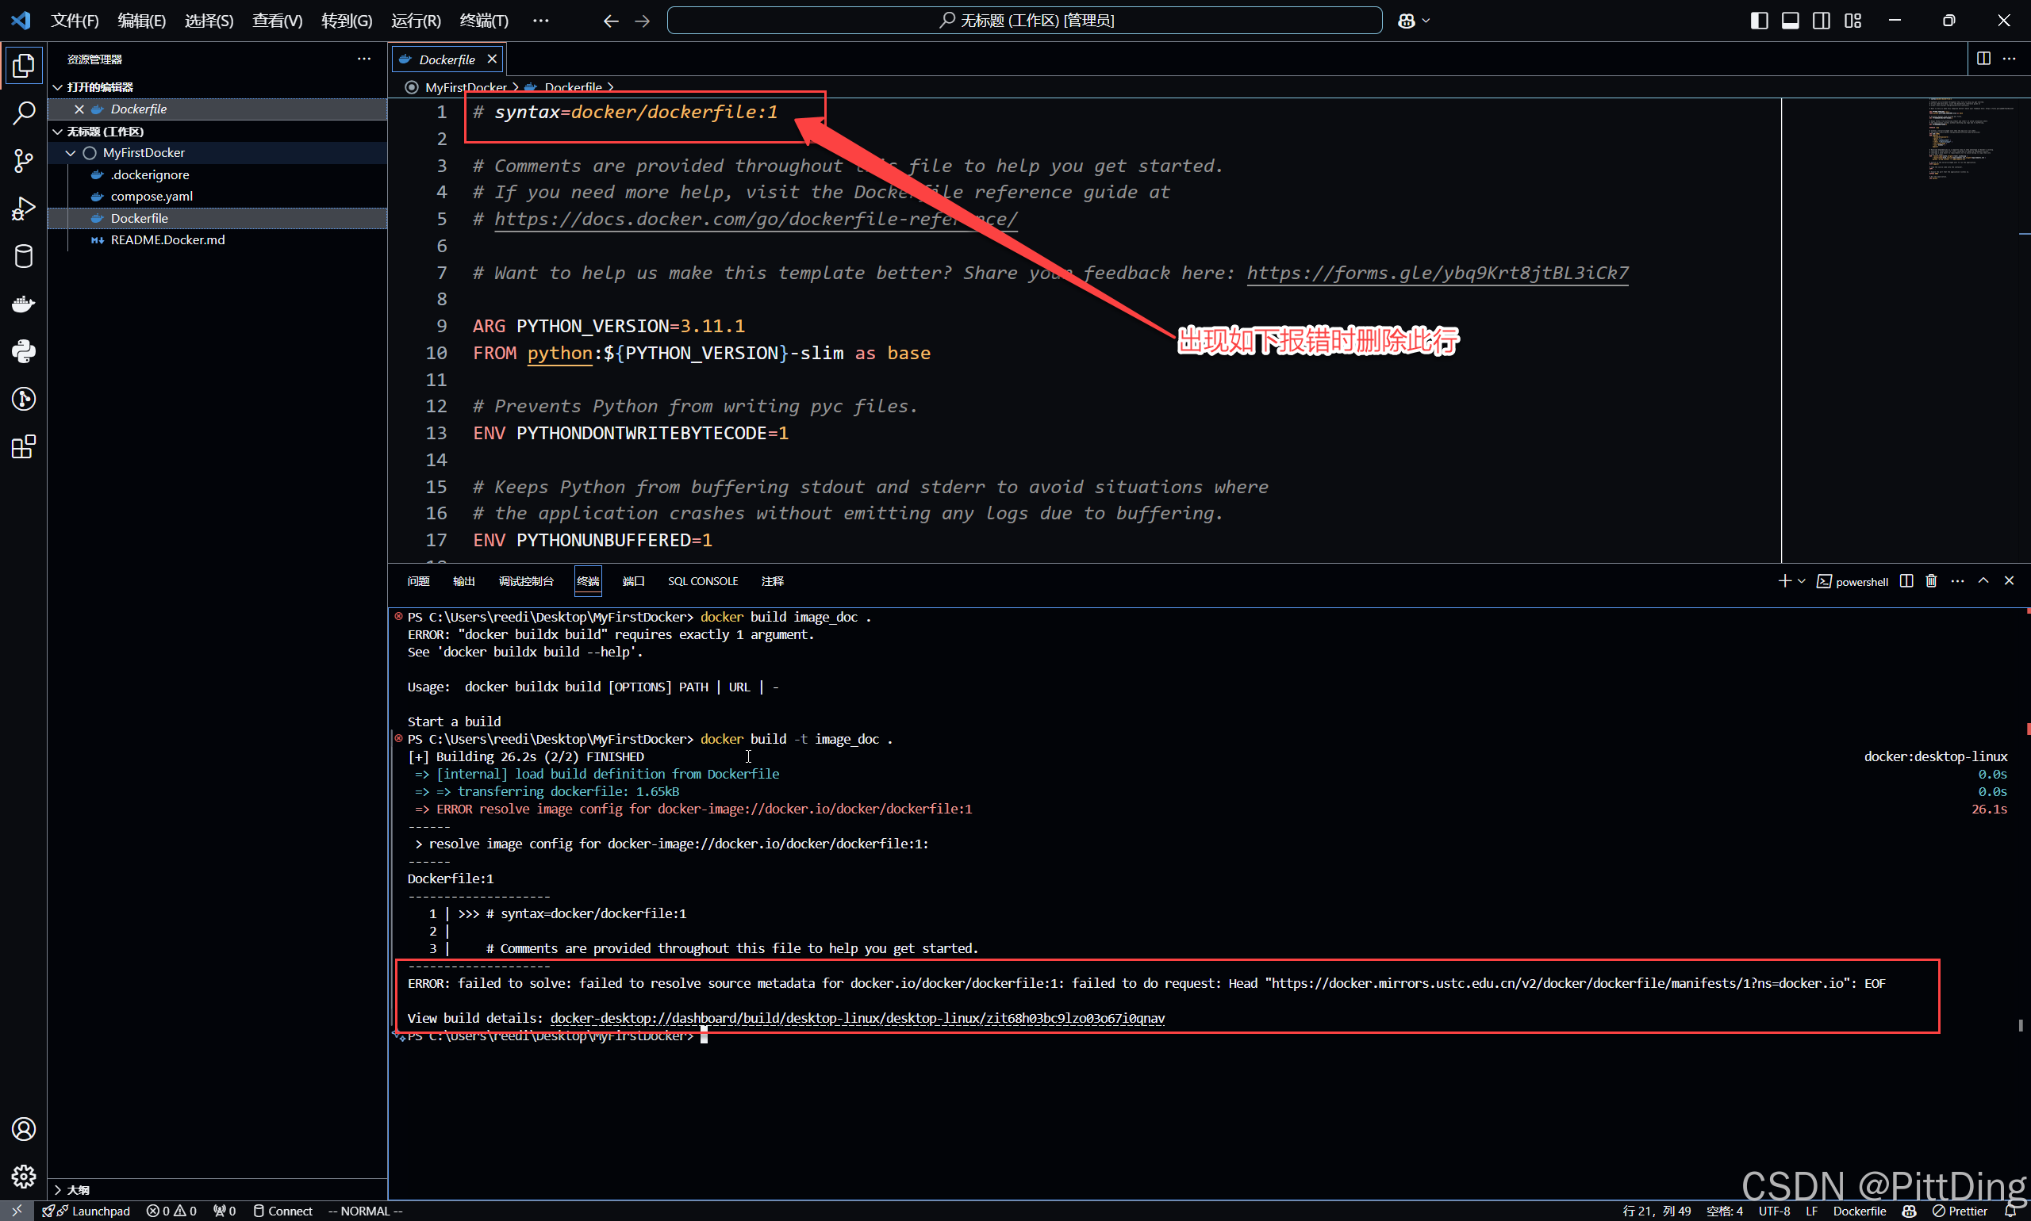Toggle secondary side bar visibility
Viewport: 2031px width, 1221px height.
click(1821, 21)
